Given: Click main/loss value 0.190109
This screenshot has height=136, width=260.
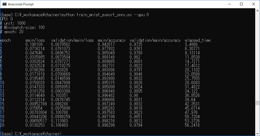Looking at the screenshot, I should pyautogui.click(x=34, y=44).
